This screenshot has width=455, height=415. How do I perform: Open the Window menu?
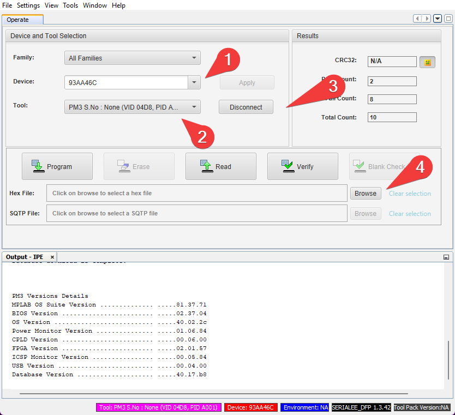(95, 5)
